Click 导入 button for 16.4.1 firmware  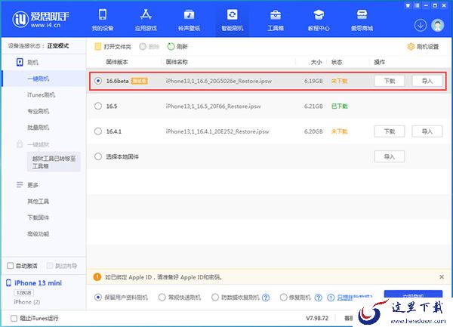coord(427,131)
